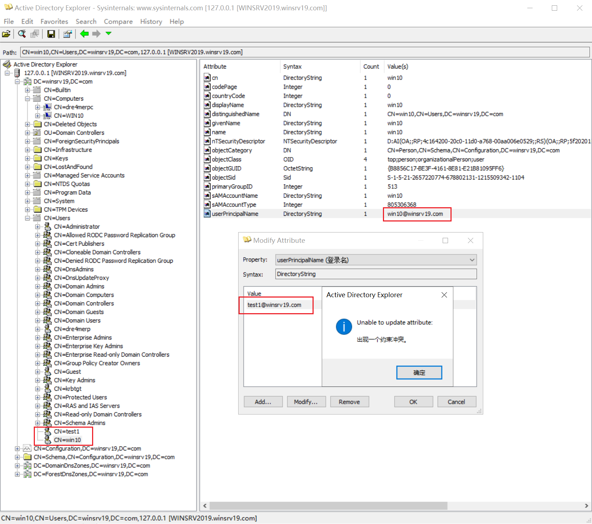Click the Properties toolbar icon
Viewport: 592px width, 524px height.
68,34
